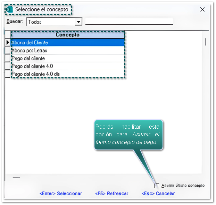Select the Abono por Letras concept
Image resolution: width=216 pixels, height=205 pixels.
(67, 51)
